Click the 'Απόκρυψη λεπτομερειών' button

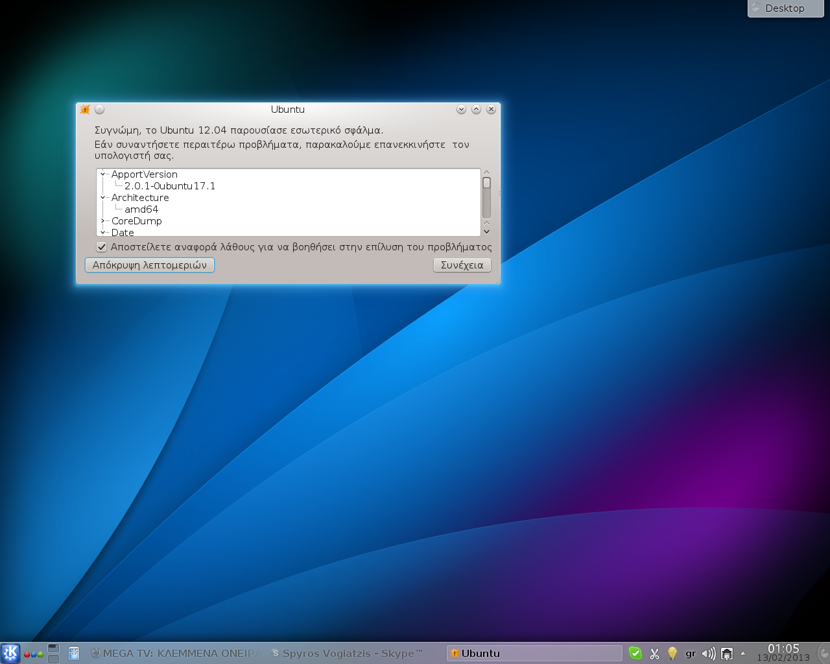pyautogui.click(x=150, y=265)
